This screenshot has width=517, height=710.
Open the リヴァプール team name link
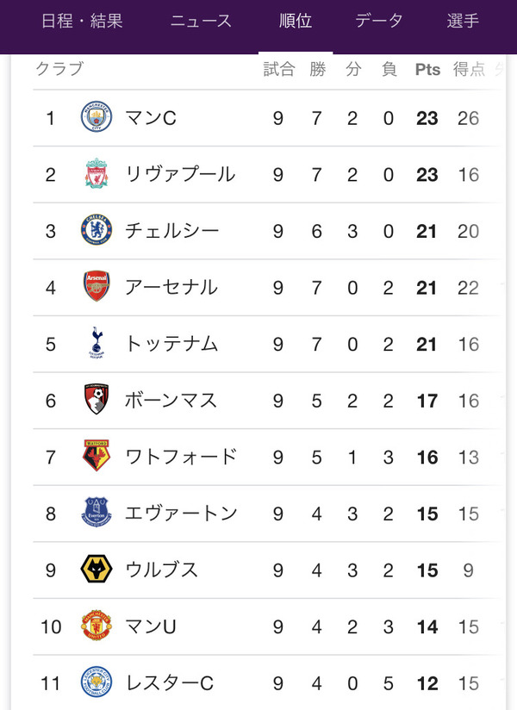(180, 174)
